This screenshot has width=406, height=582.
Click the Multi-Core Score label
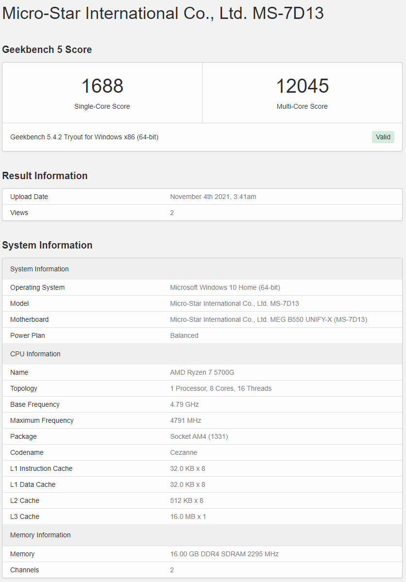click(302, 106)
